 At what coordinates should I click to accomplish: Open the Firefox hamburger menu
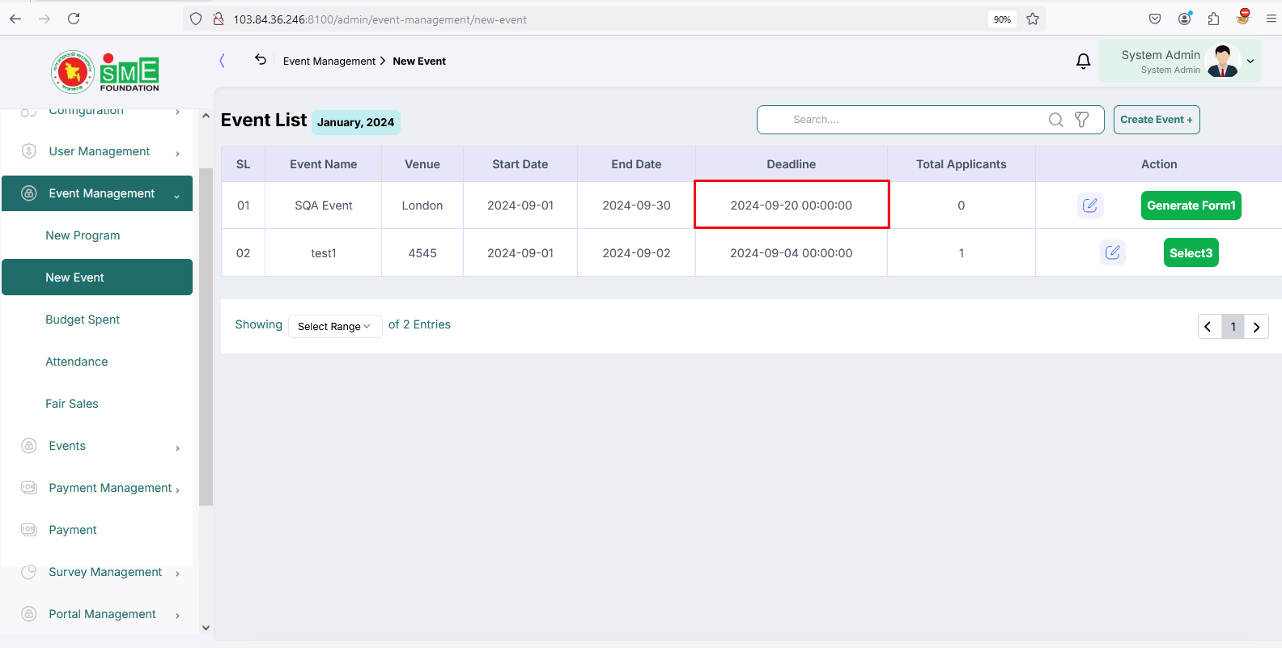tap(1271, 19)
